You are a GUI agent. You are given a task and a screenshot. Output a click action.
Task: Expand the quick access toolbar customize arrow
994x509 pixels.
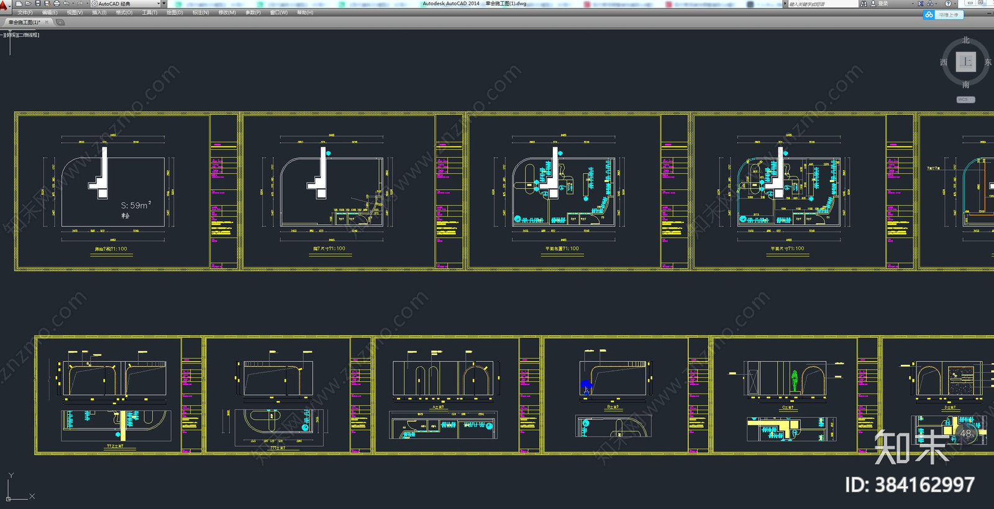(x=164, y=3)
